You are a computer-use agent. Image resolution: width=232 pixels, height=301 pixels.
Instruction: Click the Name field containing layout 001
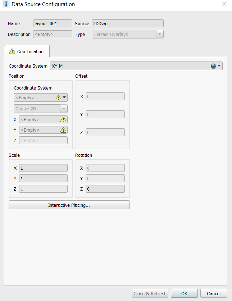pyautogui.click(x=53, y=23)
